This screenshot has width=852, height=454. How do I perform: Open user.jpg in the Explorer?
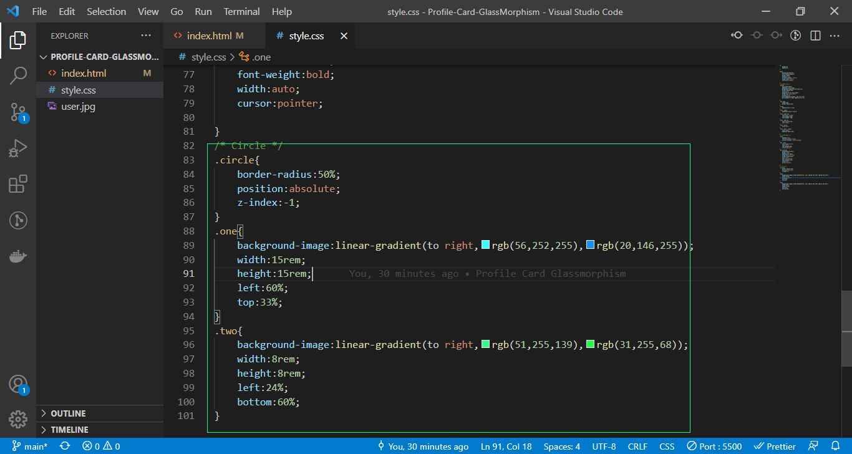(100, 107)
